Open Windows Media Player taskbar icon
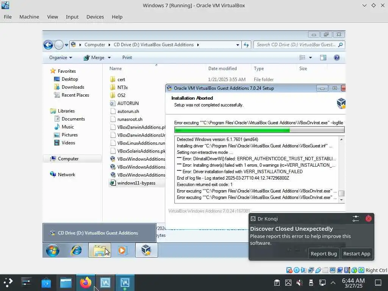 click(122, 250)
